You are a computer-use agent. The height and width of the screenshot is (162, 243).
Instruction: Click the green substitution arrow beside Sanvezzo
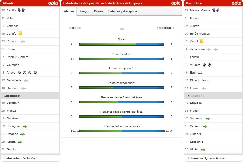point(208,118)
